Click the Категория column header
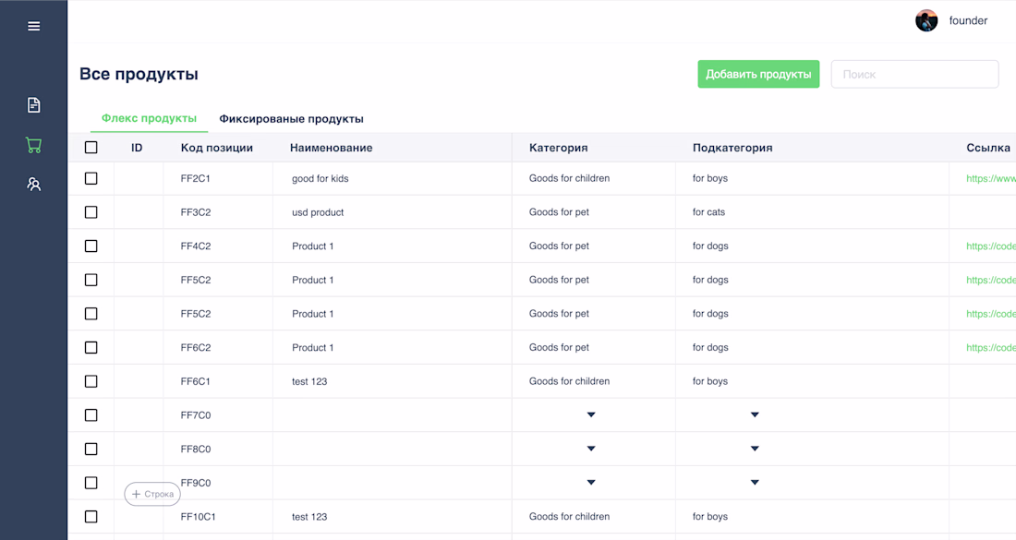 point(559,148)
